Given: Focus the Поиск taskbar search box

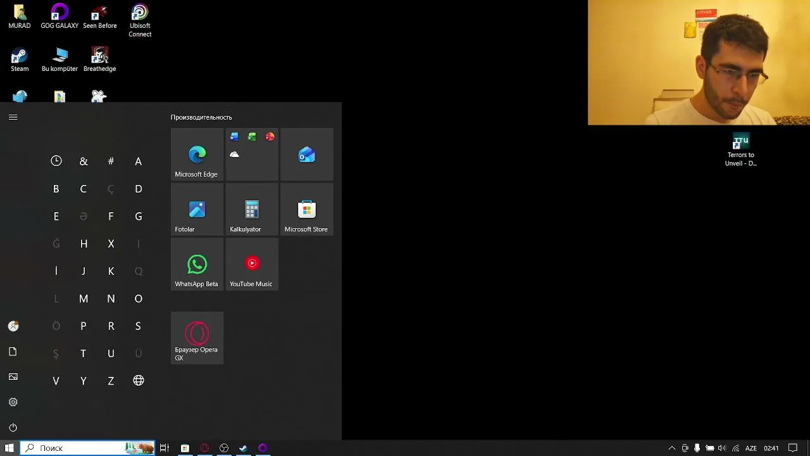Looking at the screenshot, I should pos(87,448).
